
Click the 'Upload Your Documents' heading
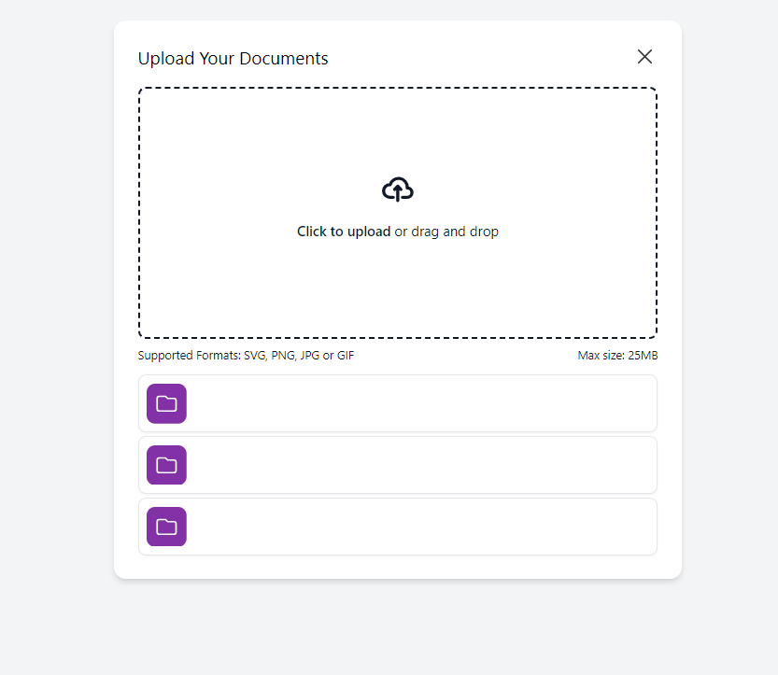click(x=233, y=59)
